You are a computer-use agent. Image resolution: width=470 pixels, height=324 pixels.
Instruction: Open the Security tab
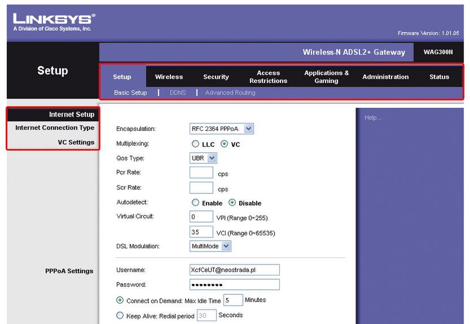(x=216, y=77)
